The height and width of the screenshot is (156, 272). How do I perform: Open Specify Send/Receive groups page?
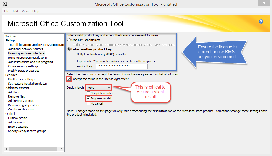27,131
